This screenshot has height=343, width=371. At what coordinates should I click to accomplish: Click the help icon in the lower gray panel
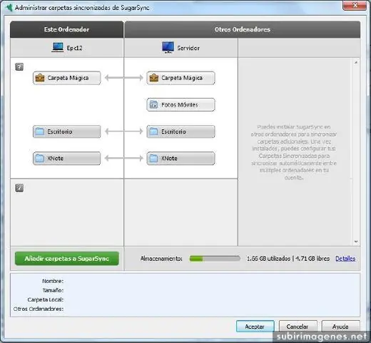coord(19,188)
